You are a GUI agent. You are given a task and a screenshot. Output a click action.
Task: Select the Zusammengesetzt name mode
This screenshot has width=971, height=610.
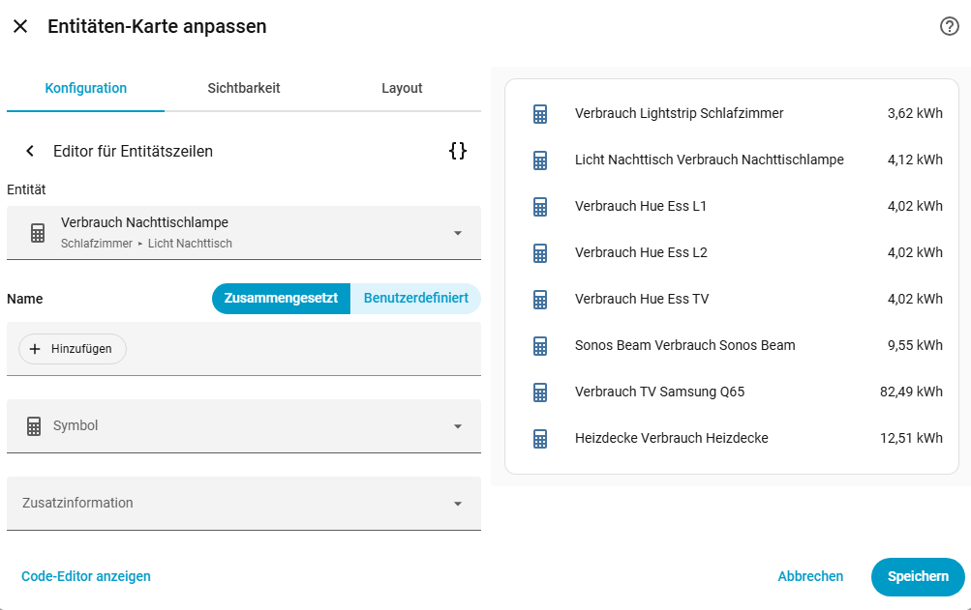(x=281, y=299)
